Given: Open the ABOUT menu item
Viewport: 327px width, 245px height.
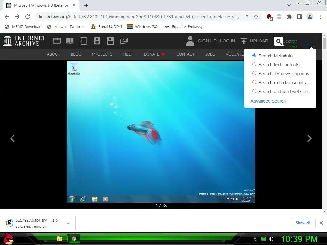Looking at the screenshot, I should point(53,54).
